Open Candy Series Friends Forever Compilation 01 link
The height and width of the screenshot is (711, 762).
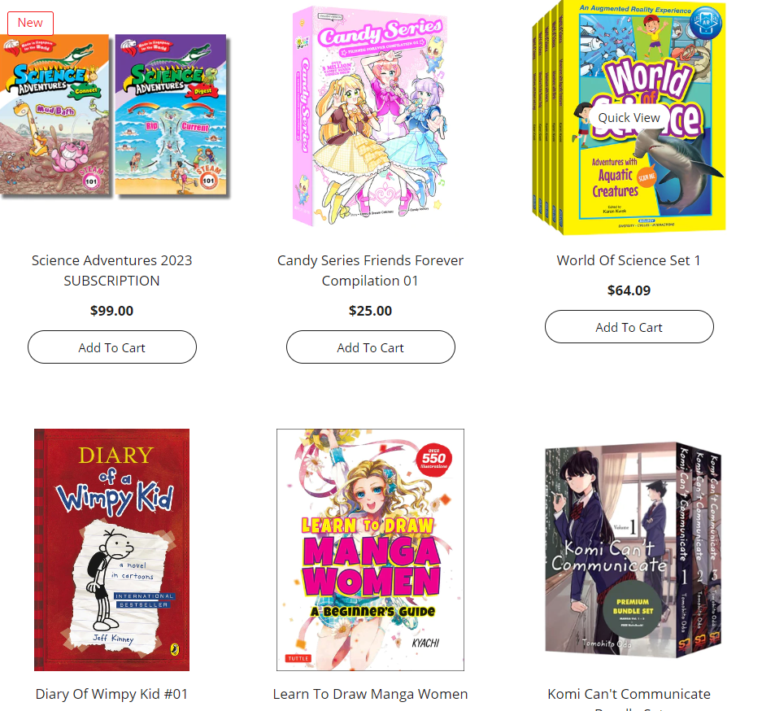[x=370, y=271]
